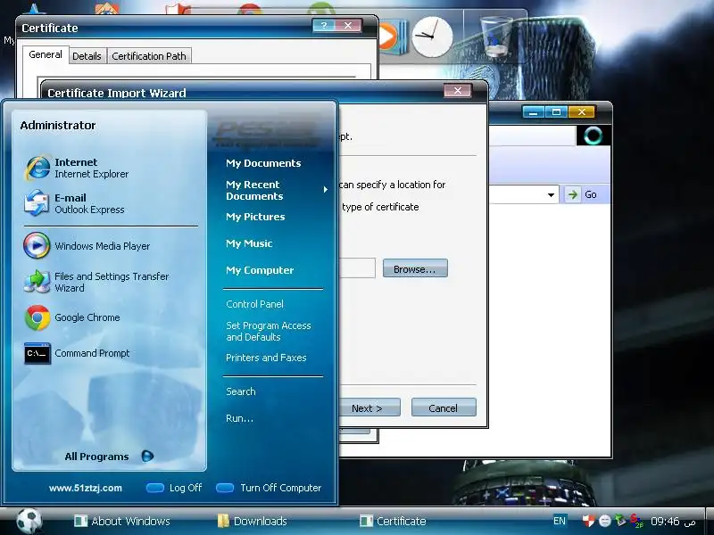Expand My Recent Documents submenu arrow
The image size is (714, 535).
(x=325, y=190)
